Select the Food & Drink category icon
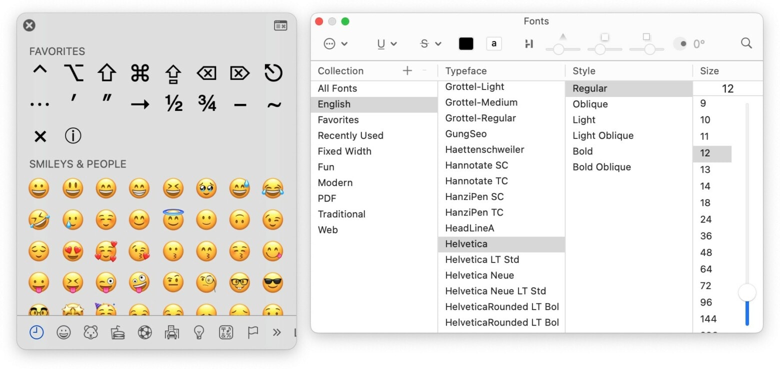The image size is (780, 369). point(117,332)
